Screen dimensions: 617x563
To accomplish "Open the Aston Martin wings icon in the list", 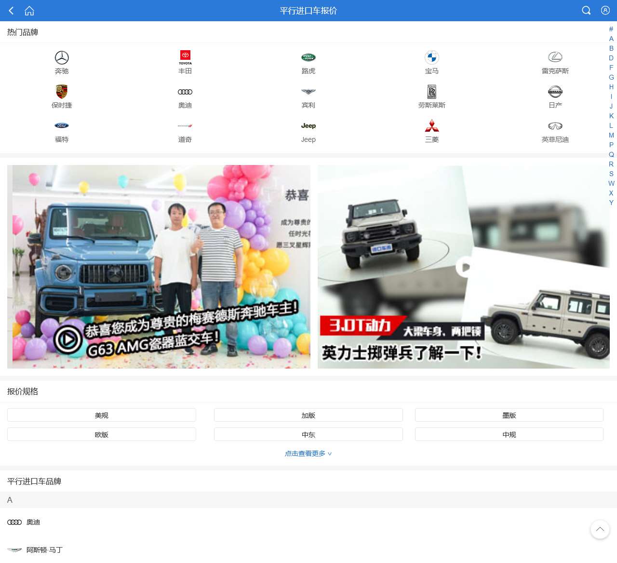I will tap(14, 550).
